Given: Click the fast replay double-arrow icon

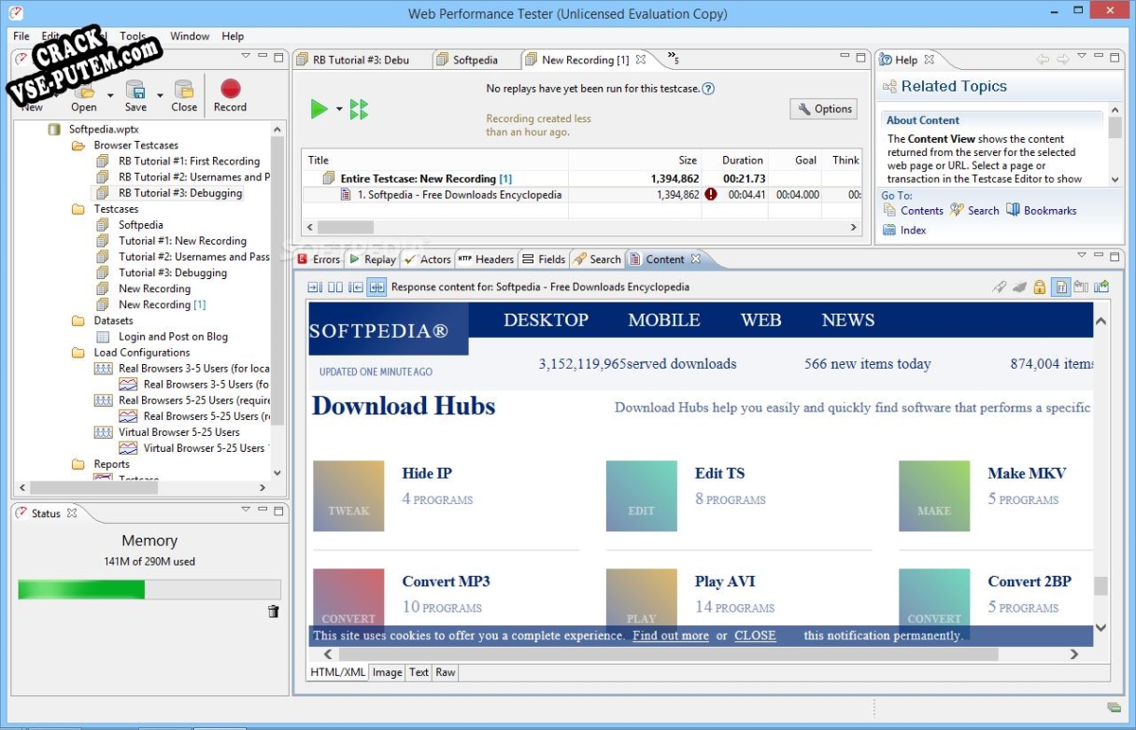Looking at the screenshot, I should pyautogui.click(x=359, y=109).
